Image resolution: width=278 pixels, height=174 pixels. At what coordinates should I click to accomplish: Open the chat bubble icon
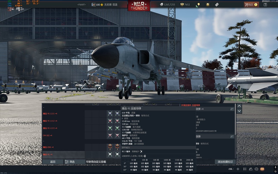coord(256,169)
